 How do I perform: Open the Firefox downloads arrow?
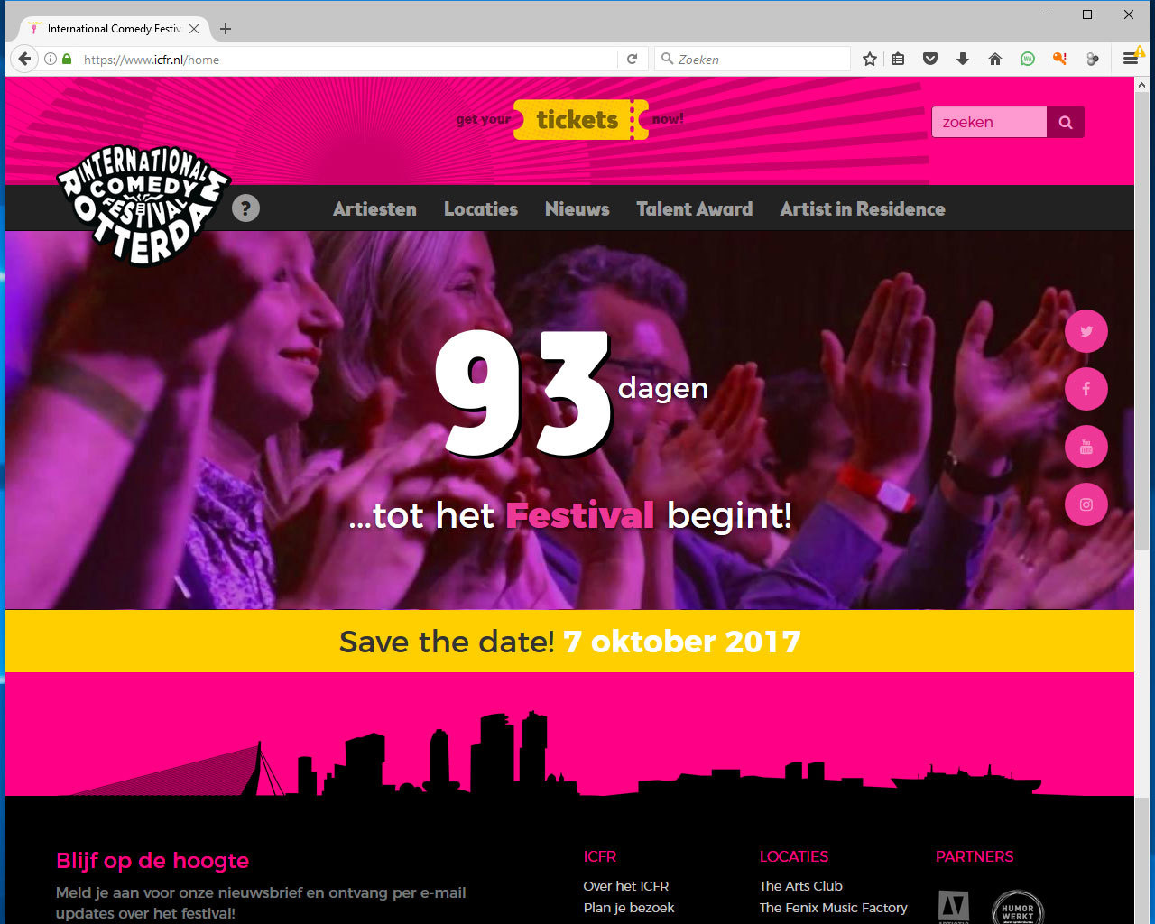963,59
